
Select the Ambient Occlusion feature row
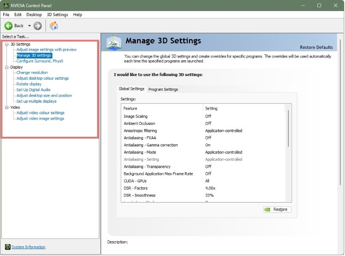tap(203, 123)
